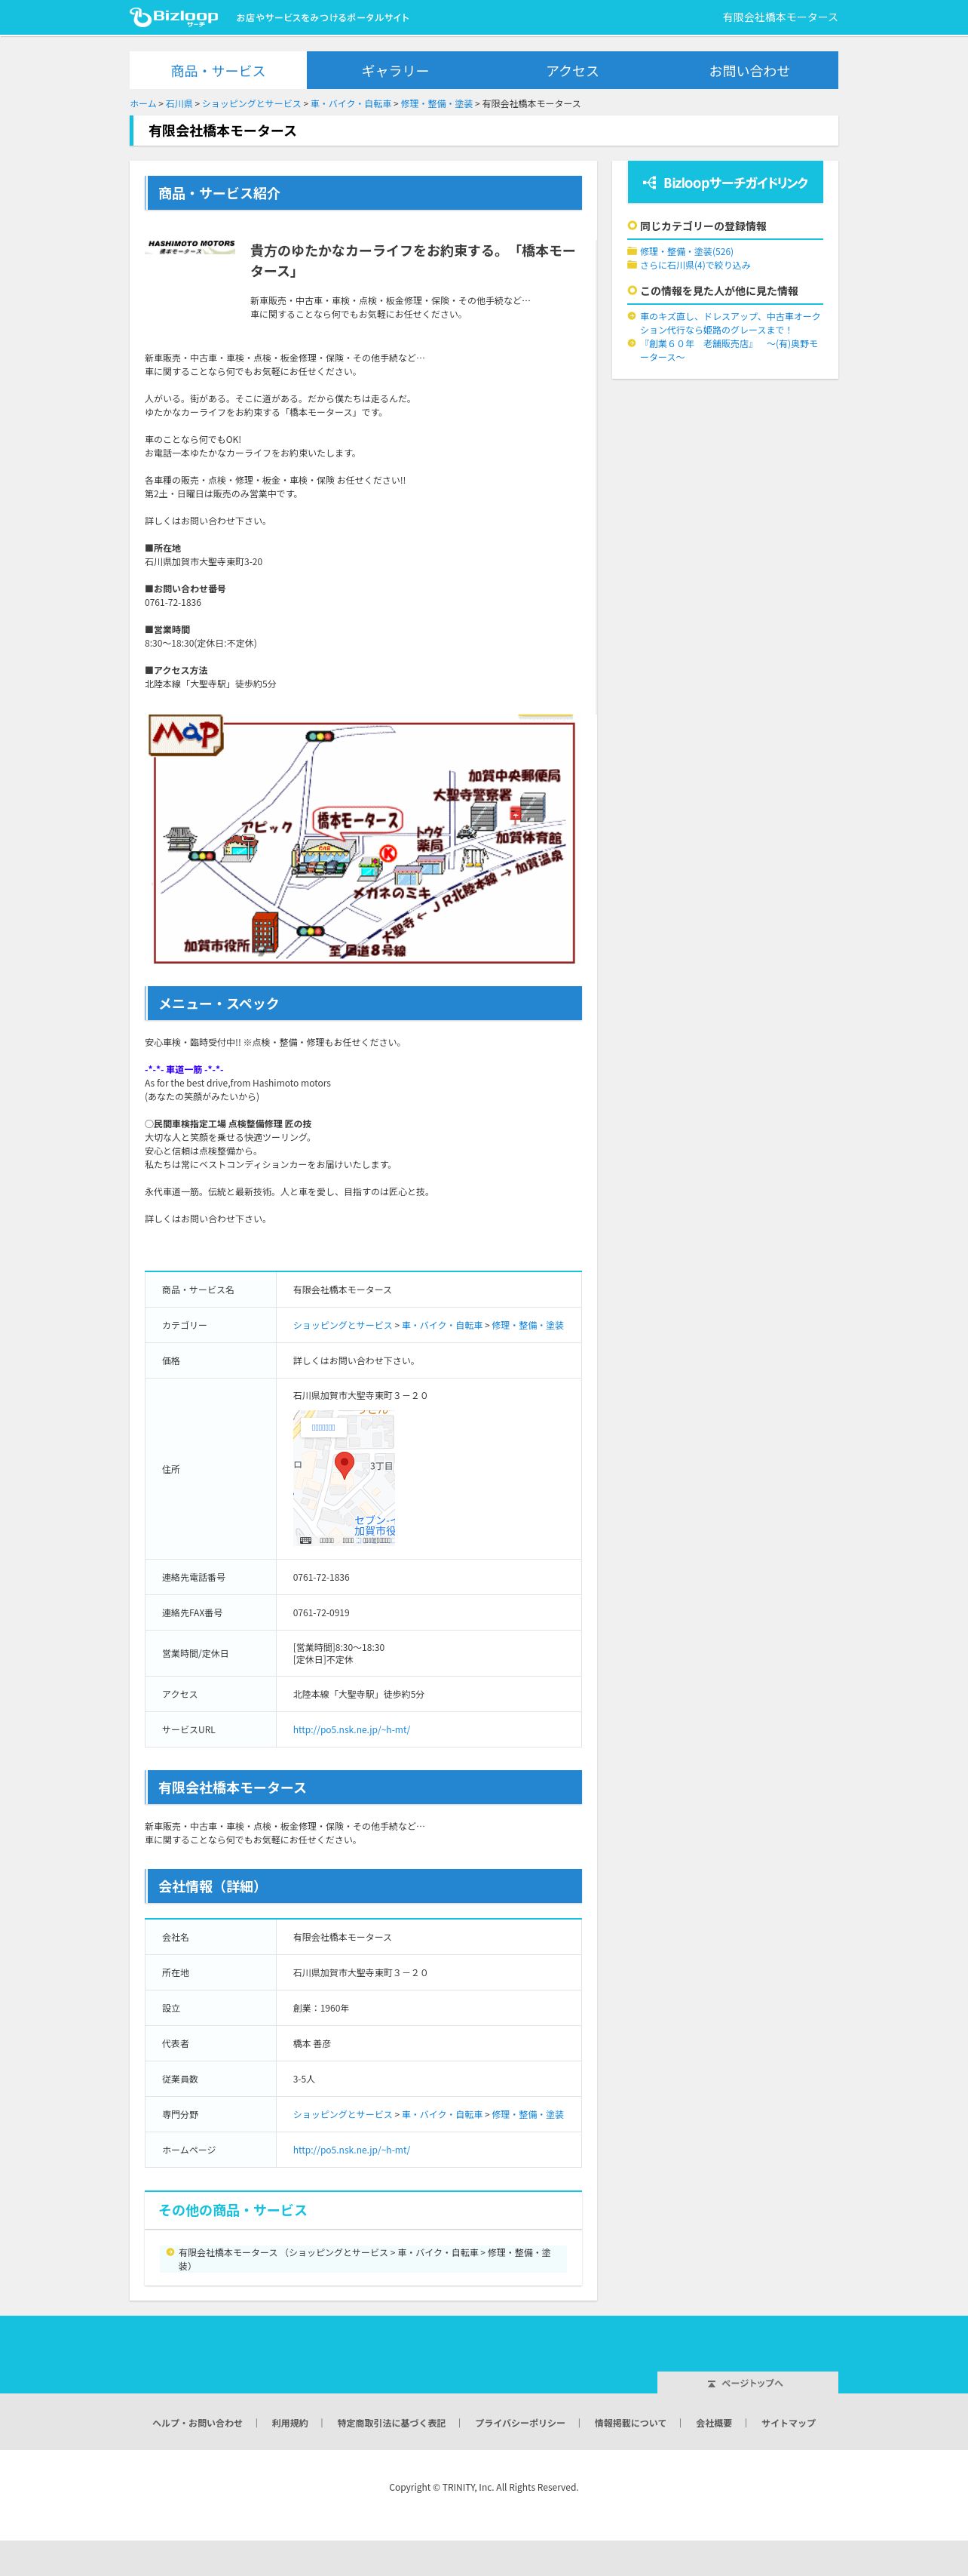The width and height of the screenshot is (968, 2576).
Task: Click 有限会社橋本モータース link in top header
Action: pos(780,17)
